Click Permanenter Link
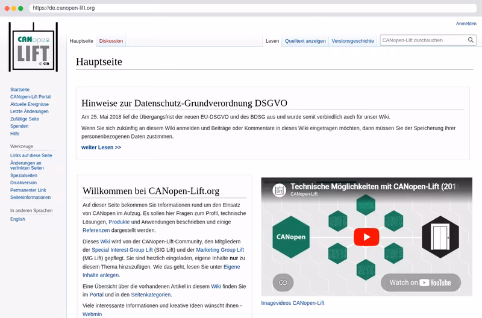Image resolution: width=482 pixels, height=318 pixels. (x=28, y=190)
